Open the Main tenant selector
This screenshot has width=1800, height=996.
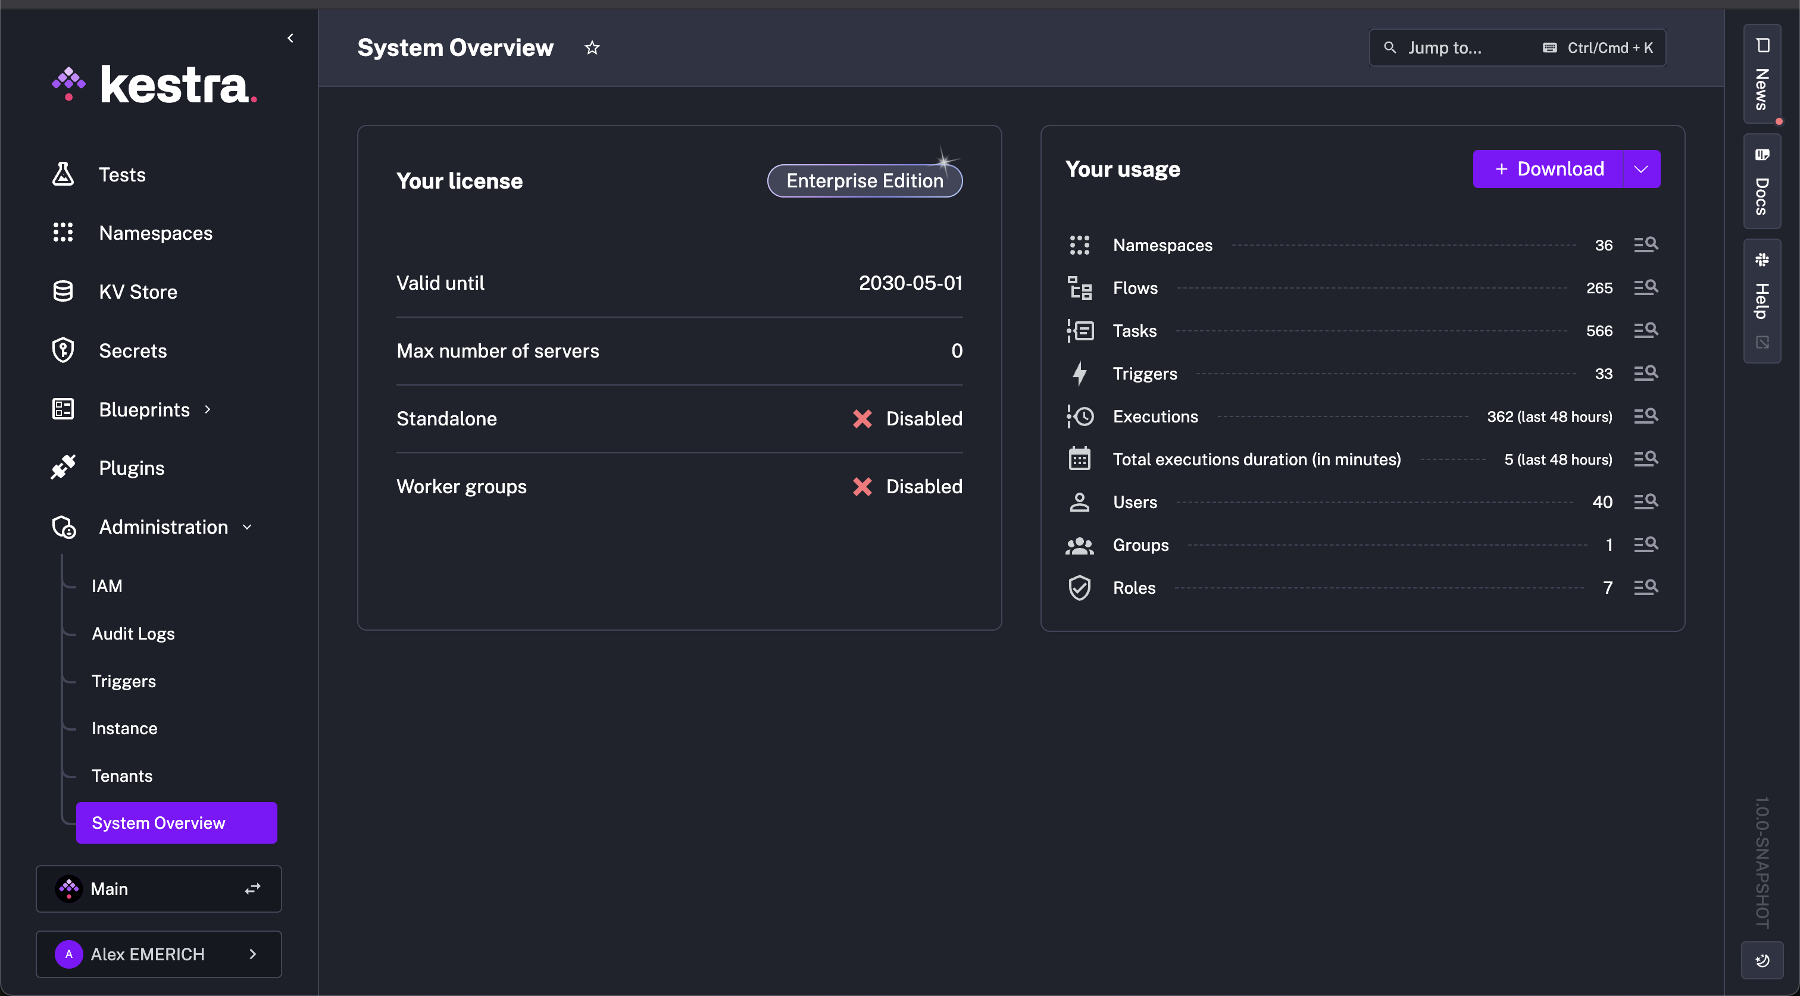tap(158, 888)
